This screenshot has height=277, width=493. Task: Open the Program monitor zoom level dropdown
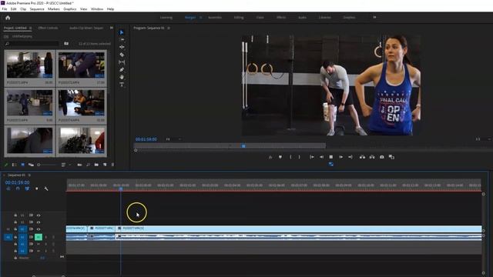173,139
